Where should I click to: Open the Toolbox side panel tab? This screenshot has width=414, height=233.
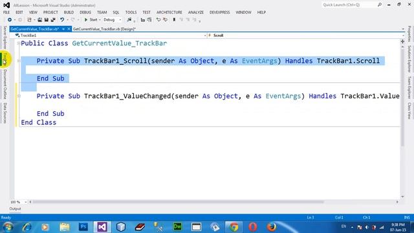(5, 59)
